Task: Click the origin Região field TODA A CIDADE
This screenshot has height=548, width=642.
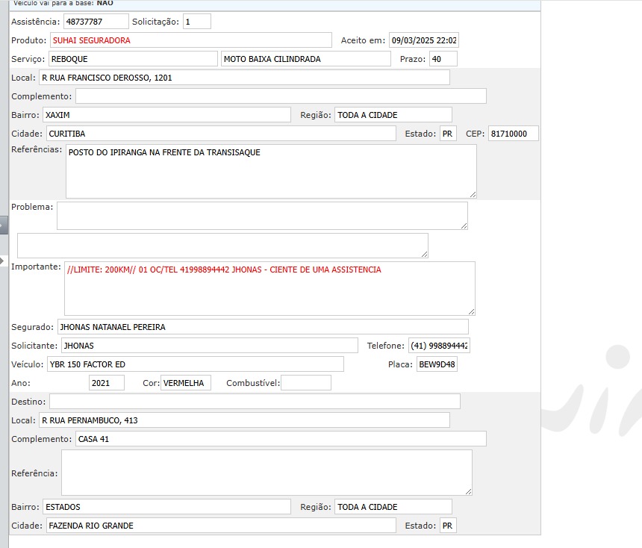Action: coord(393,115)
